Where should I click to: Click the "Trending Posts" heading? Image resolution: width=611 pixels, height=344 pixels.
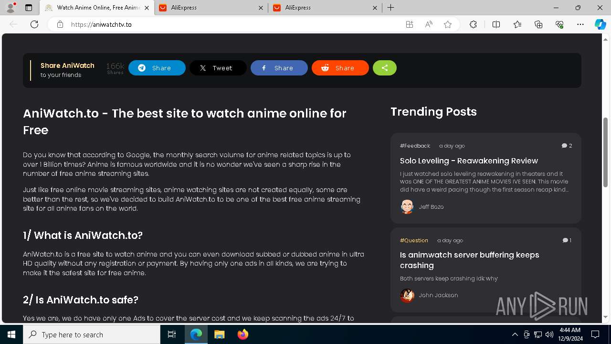coord(433,111)
